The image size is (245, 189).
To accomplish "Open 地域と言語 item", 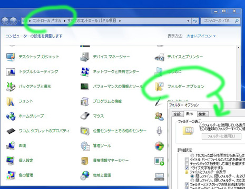I will pos(95,175).
